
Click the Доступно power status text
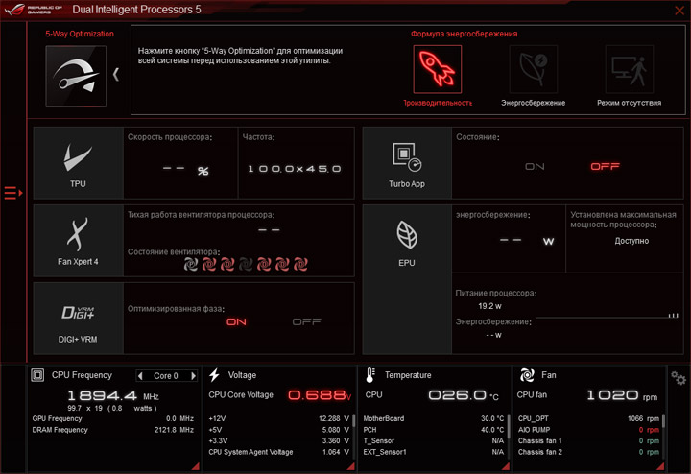click(631, 241)
